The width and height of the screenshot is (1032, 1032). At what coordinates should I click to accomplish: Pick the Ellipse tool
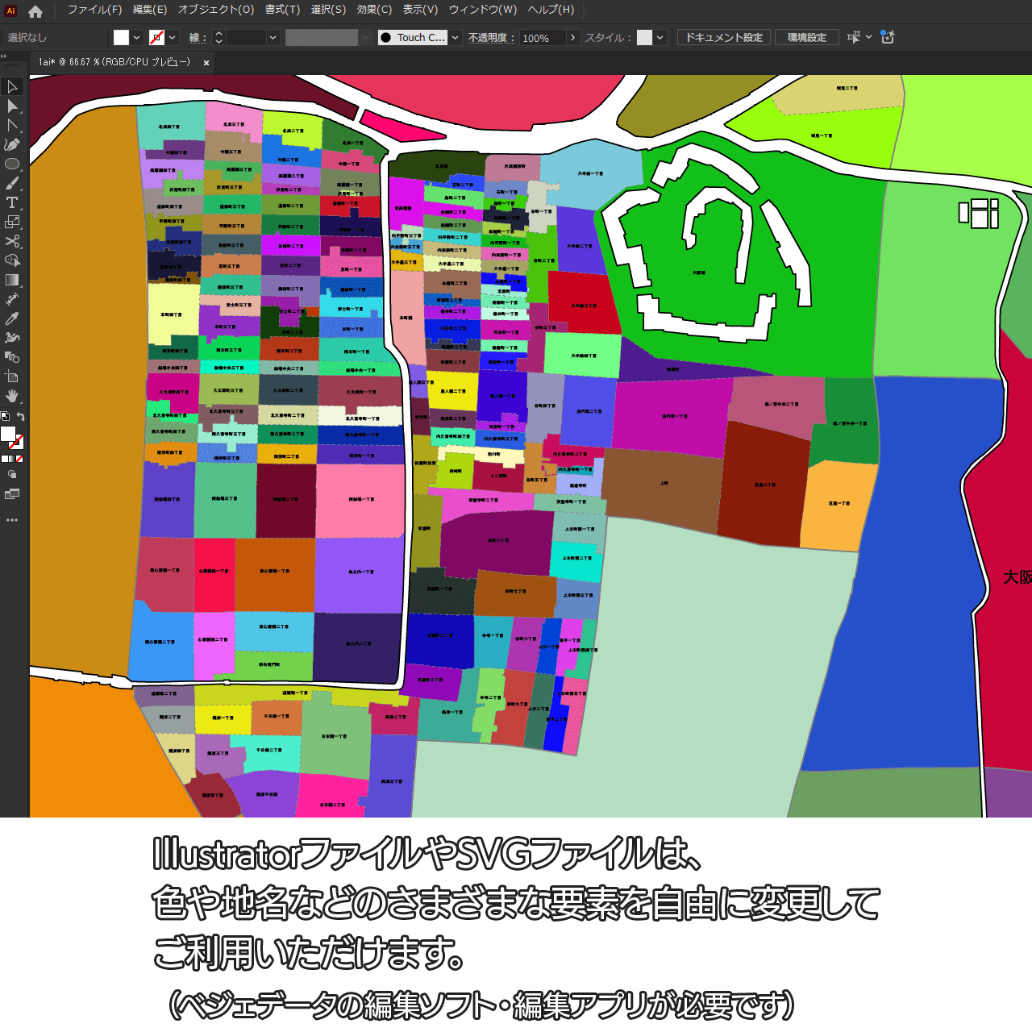coord(12,164)
